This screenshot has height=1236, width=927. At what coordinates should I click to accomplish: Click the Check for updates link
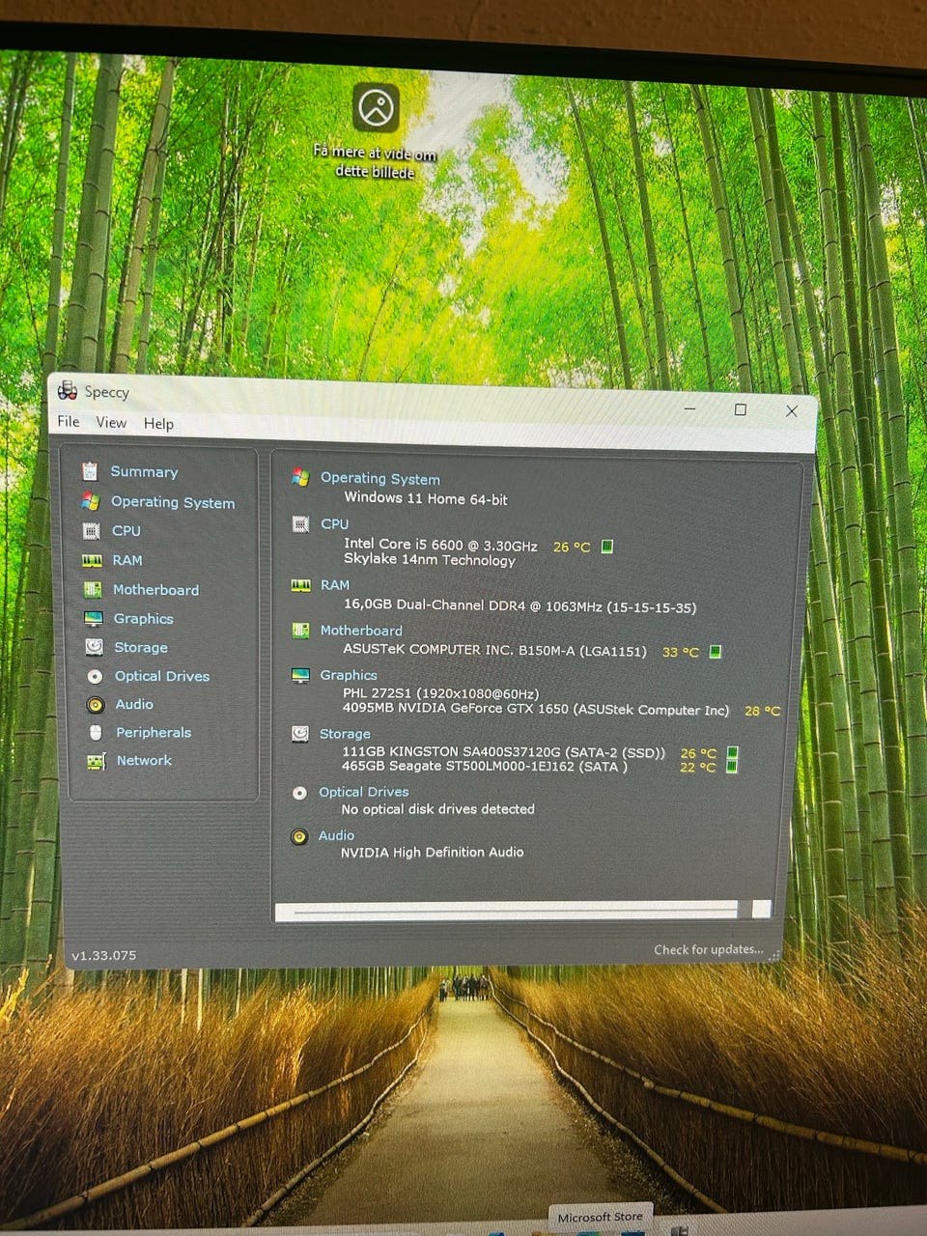(708, 950)
